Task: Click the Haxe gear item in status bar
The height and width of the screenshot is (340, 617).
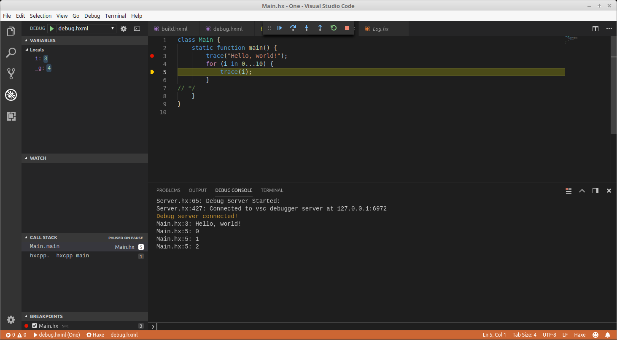Action: 95,335
